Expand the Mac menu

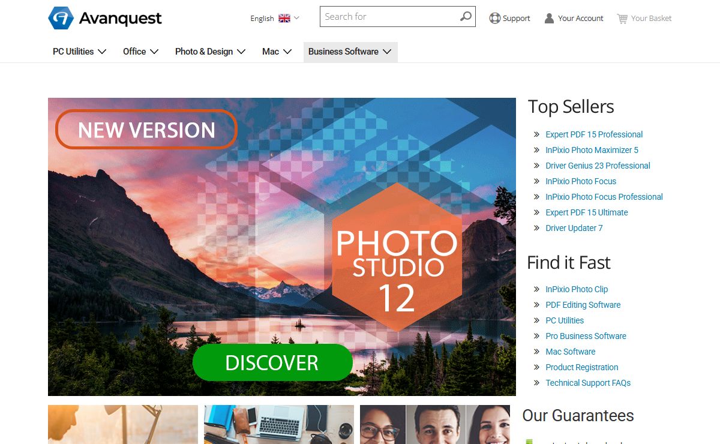point(277,52)
